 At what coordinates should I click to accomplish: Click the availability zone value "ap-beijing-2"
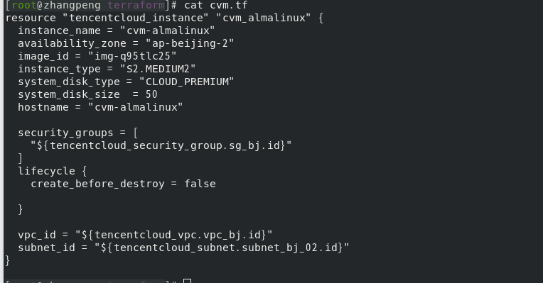tap(190, 43)
